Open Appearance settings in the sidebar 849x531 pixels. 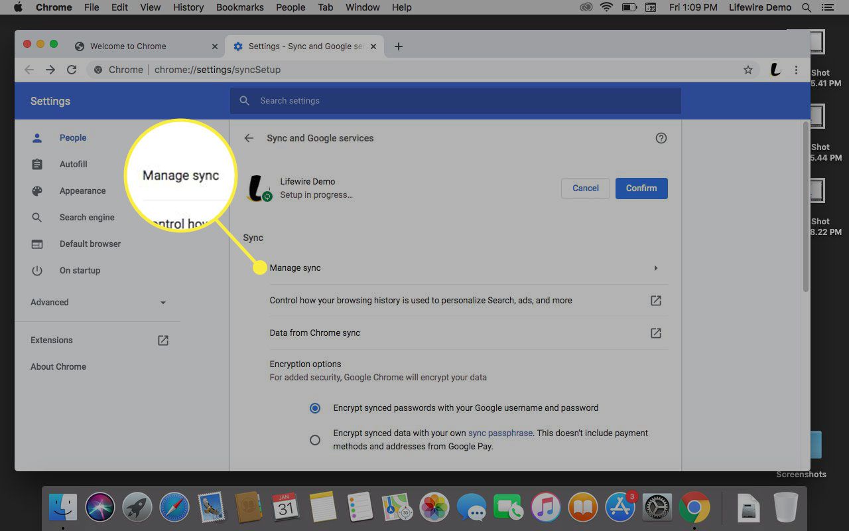pos(82,191)
